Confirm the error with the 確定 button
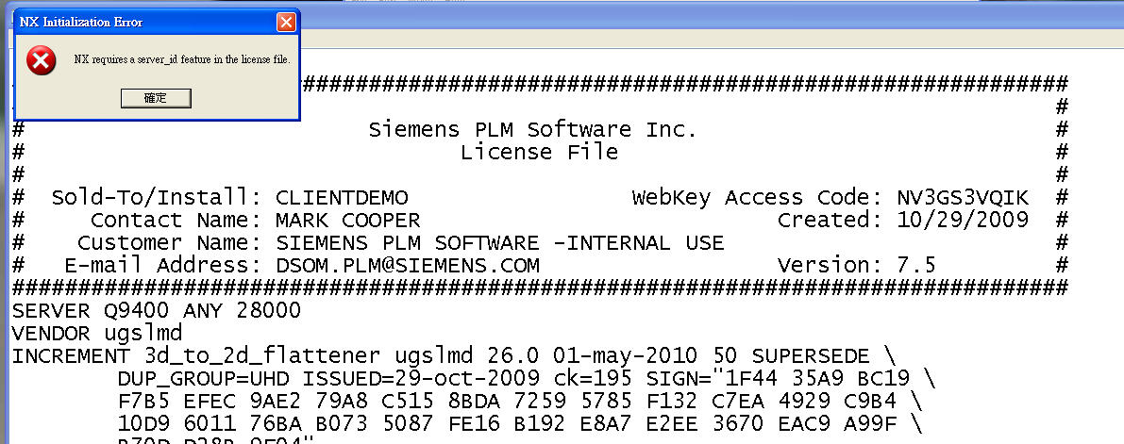The image size is (1124, 444). (156, 98)
